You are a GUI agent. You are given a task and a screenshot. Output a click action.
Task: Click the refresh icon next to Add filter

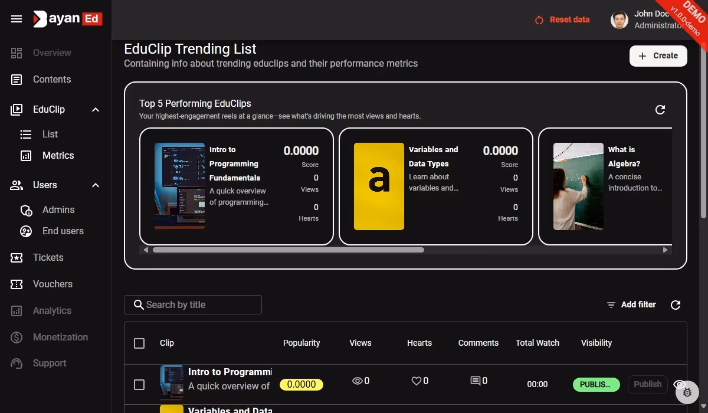pos(676,304)
